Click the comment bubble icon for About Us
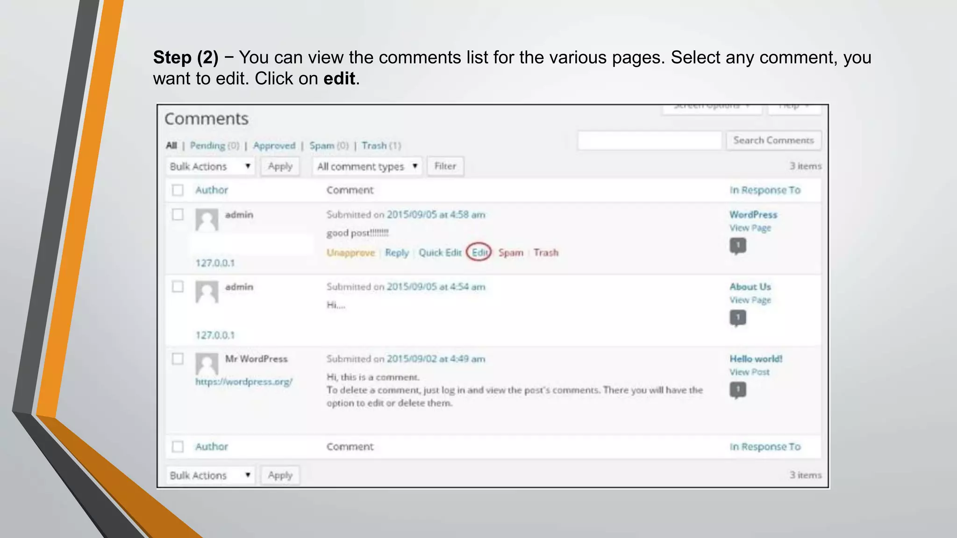 (738, 318)
